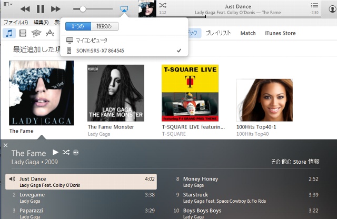Open the Match tab
The width and height of the screenshot is (337, 219).
tap(248, 33)
